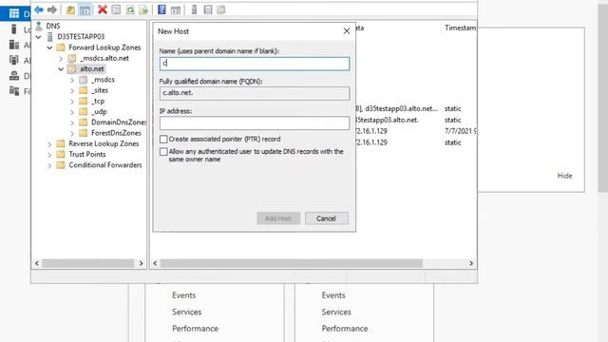Expand the _tcp folder
Viewport: 608px width, 342px height.
[72, 102]
